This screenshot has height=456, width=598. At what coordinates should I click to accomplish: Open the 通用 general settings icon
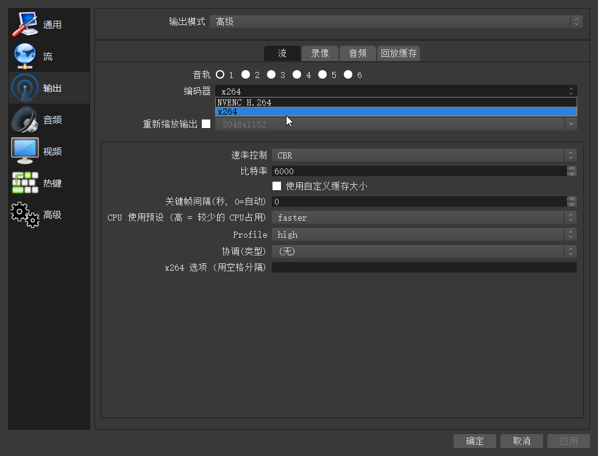pyautogui.click(x=25, y=24)
